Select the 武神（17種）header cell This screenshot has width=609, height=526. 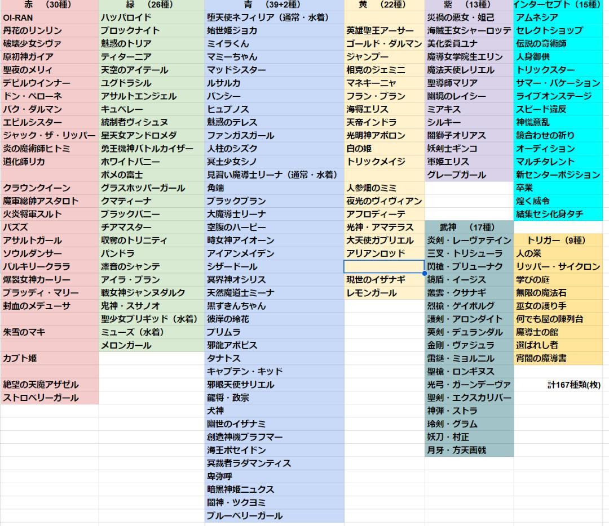pos(468,228)
